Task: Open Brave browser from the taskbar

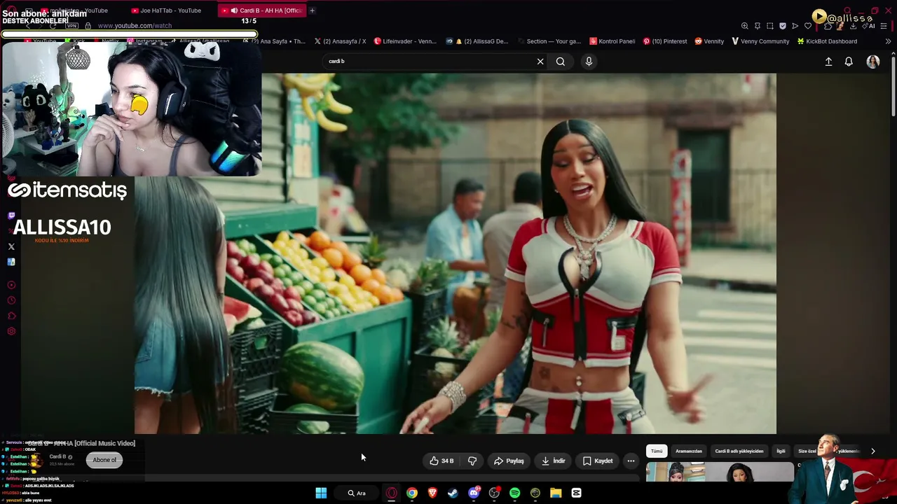Action: pos(432,493)
